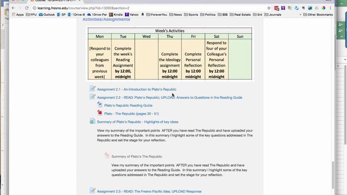Click the address bar URL field
This screenshot has height=195, width=347.
(151, 8)
